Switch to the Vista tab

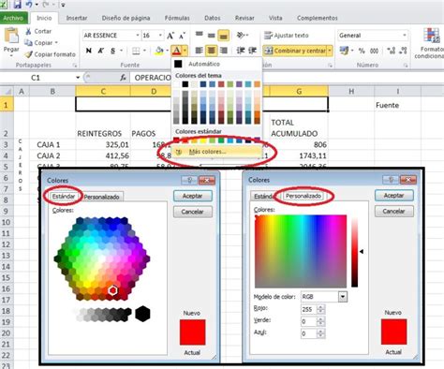(275, 18)
